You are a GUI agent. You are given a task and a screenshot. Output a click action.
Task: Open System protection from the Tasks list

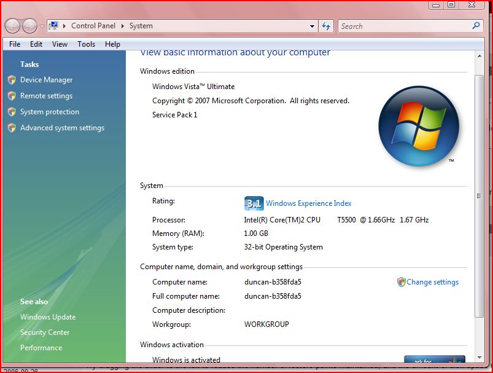click(x=50, y=112)
